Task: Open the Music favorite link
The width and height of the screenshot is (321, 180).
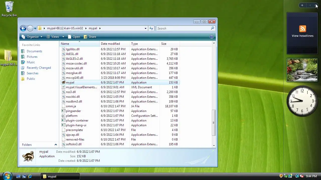Action: [x=31, y=62]
